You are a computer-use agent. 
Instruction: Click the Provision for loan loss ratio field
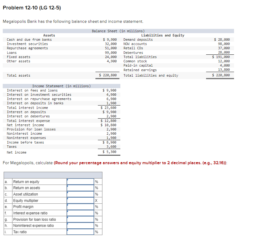pos(81,219)
